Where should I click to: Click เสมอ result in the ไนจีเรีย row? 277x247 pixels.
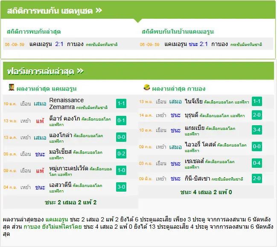point(175,102)
